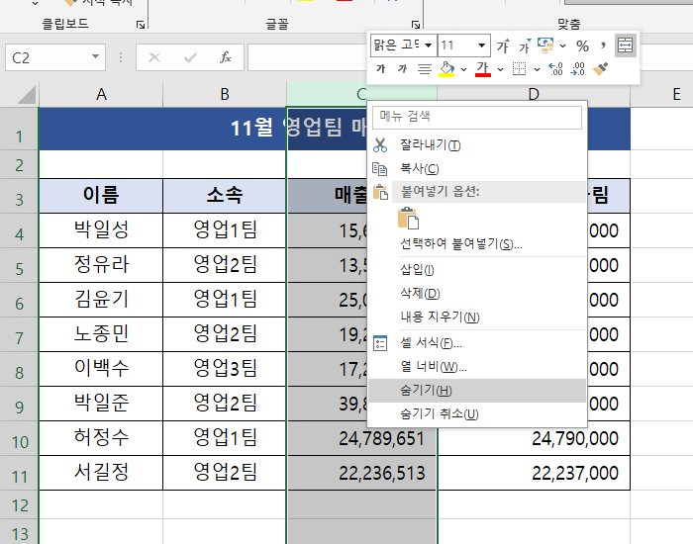The height and width of the screenshot is (544, 693).
Task: Expand fill color options arrow
Action: point(463,69)
